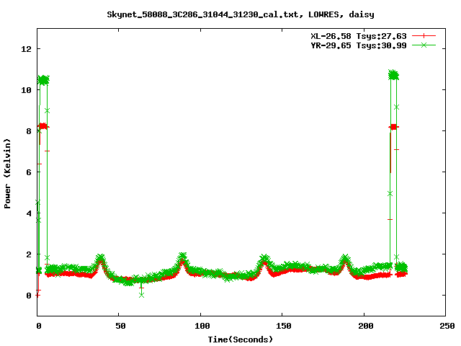The width and height of the screenshot is (461, 346).
Task: Click the red calibration plateau near 8.2 K at start
Action: click(43, 126)
